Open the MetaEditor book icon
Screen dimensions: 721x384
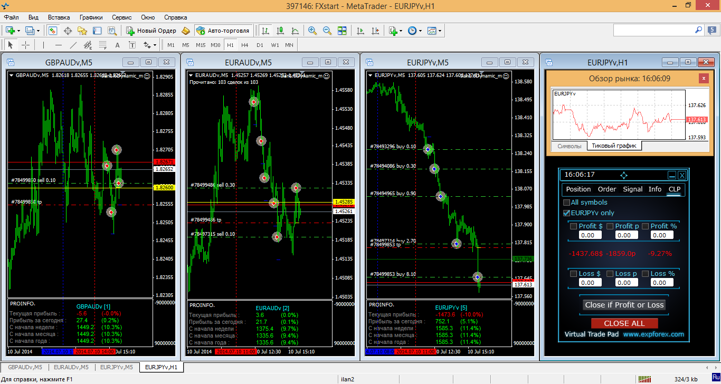pyautogui.click(x=185, y=31)
